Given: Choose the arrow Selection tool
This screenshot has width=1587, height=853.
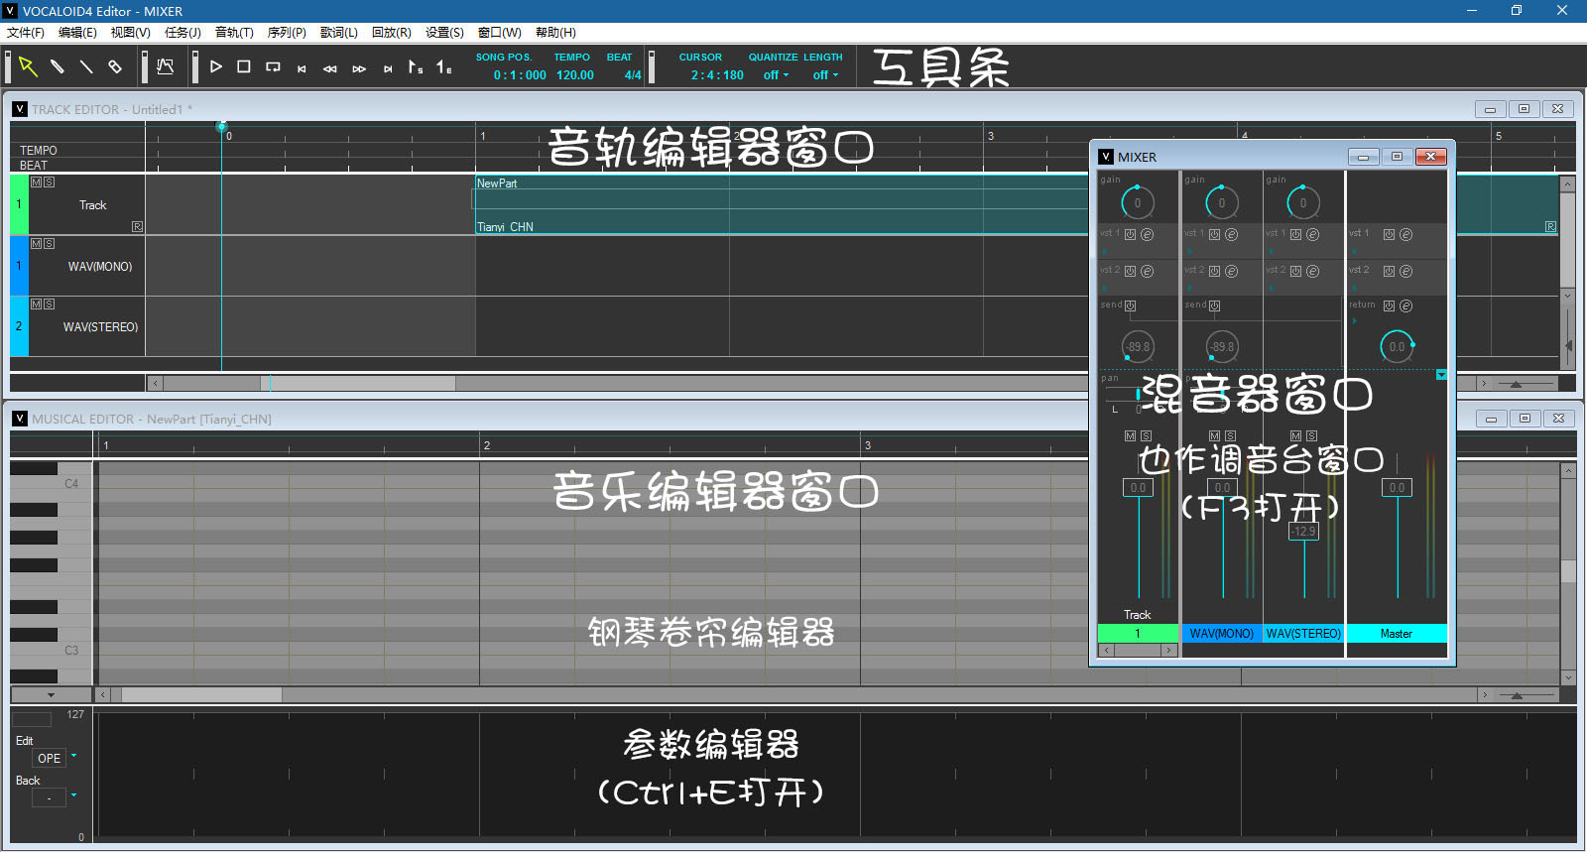Looking at the screenshot, I should (x=28, y=67).
